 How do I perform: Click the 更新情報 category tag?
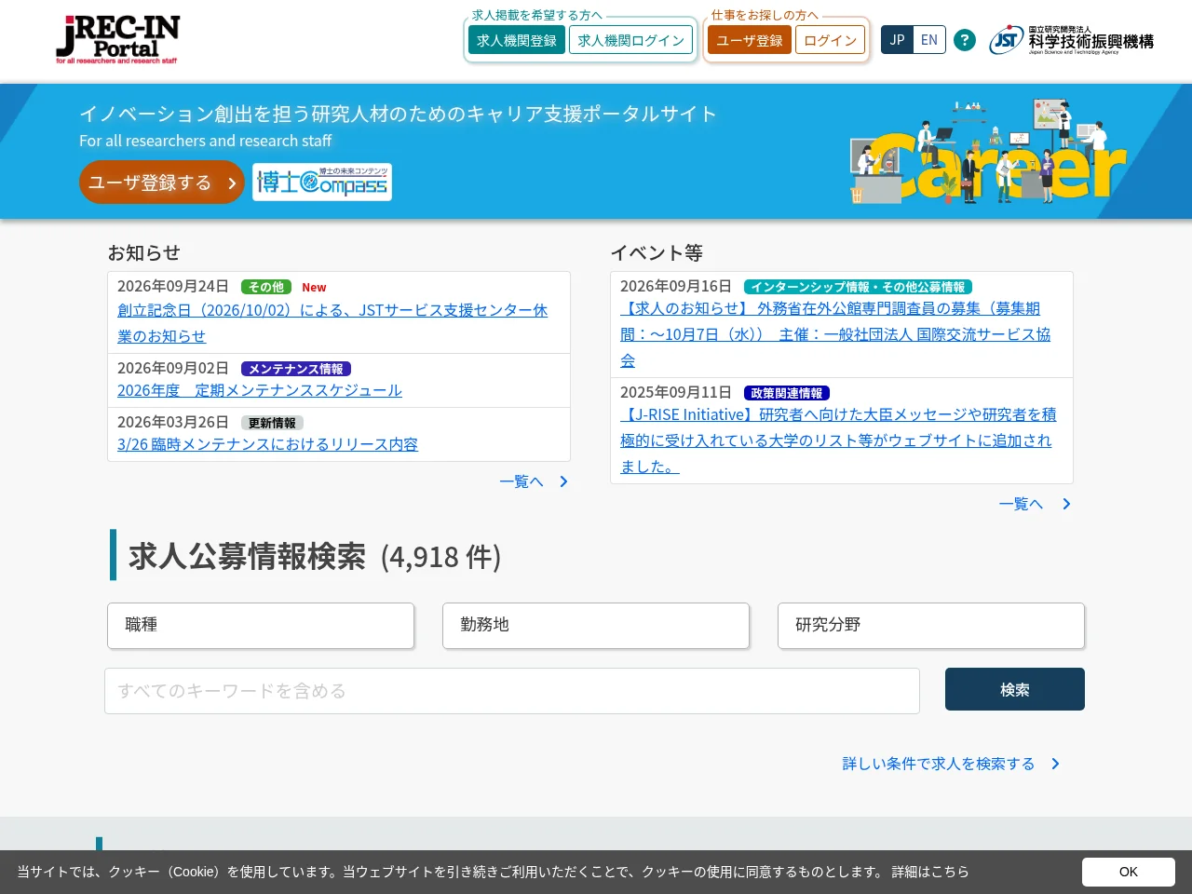(272, 423)
